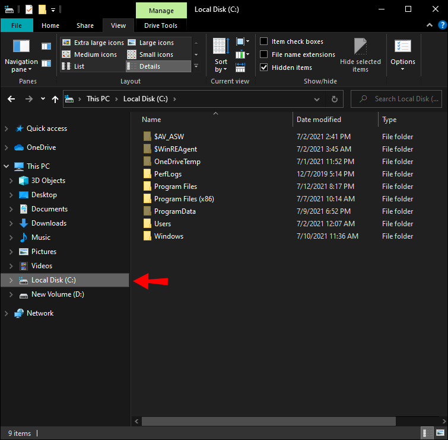Enable Item check boxes

263,41
